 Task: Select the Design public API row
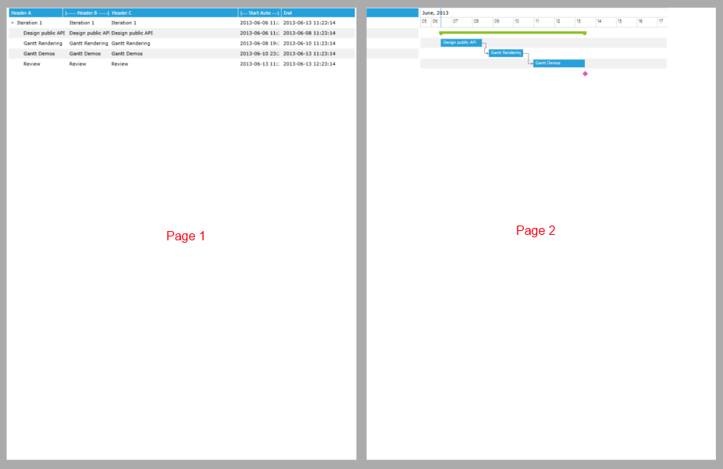coord(43,33)
